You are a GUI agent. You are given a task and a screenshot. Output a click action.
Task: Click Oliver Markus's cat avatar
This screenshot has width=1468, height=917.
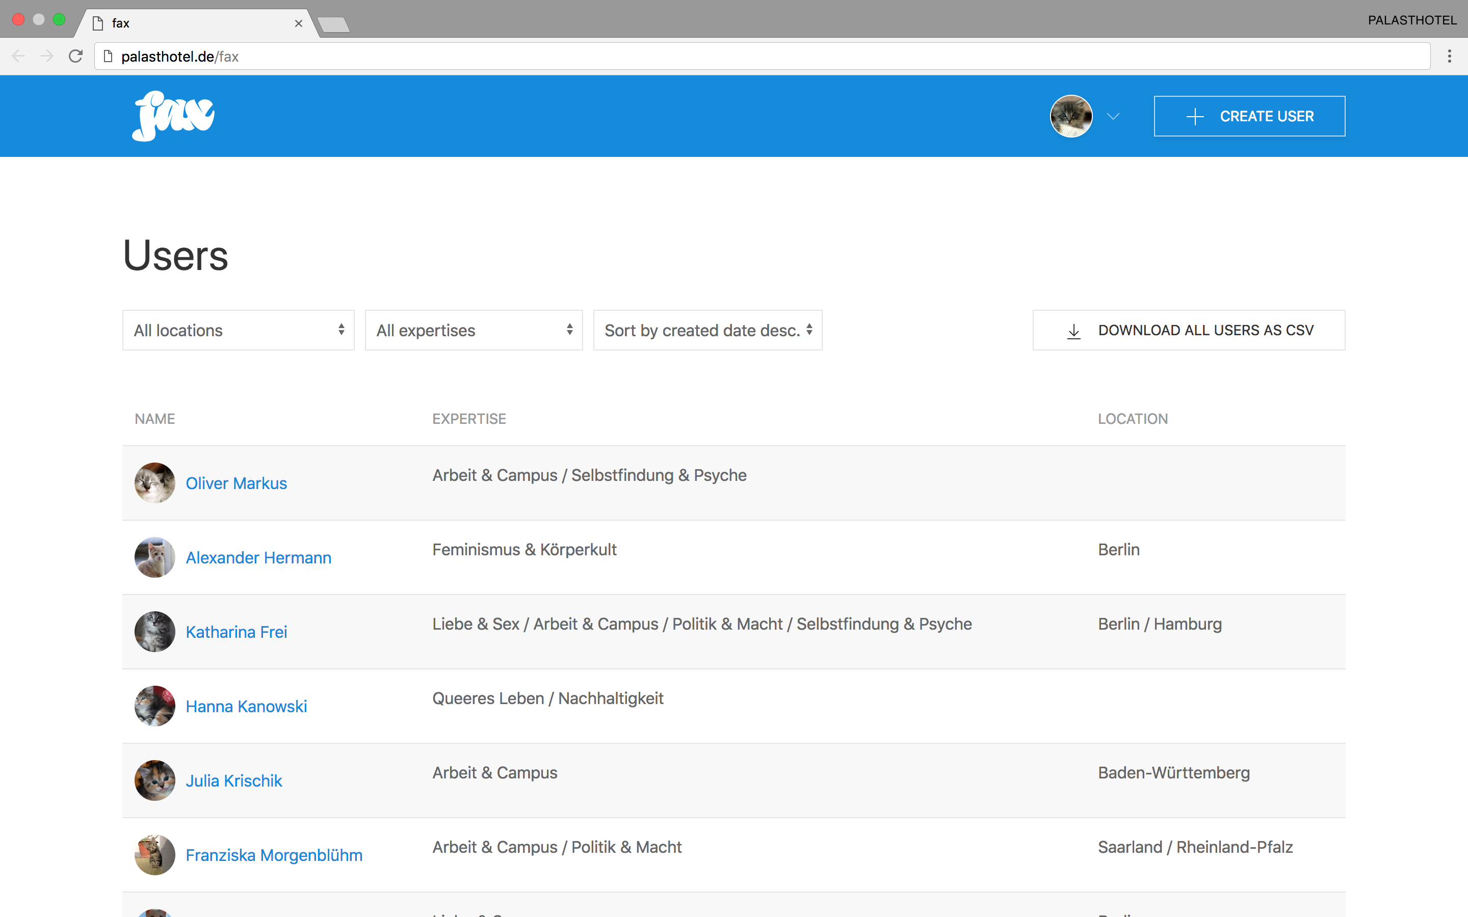[154, 483]
